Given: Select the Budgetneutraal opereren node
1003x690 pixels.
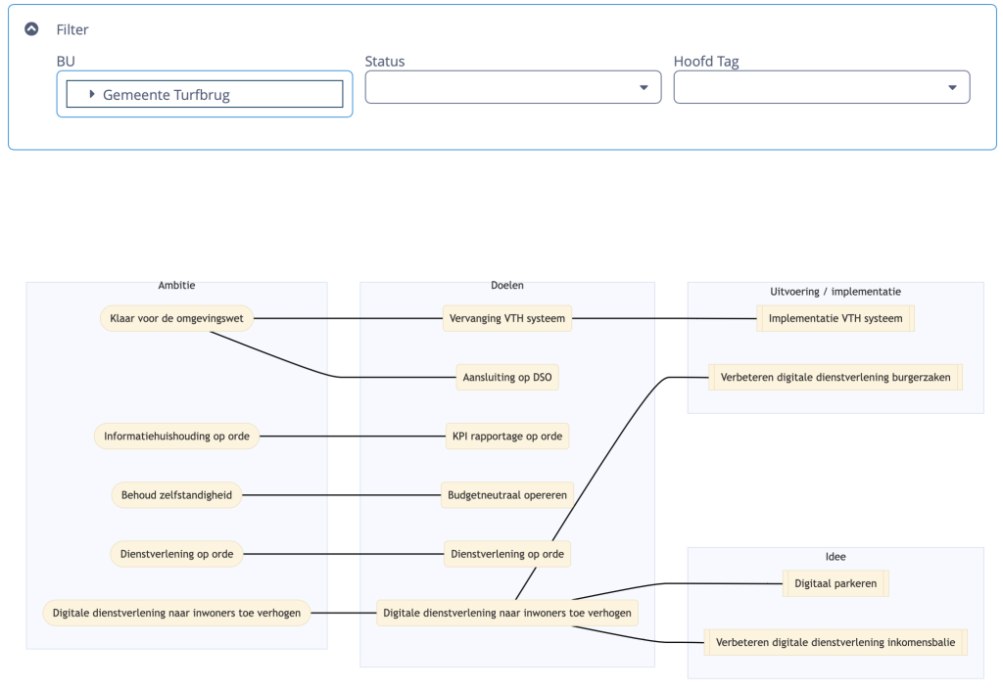Looking at the screenshot, I should point(507,495).
